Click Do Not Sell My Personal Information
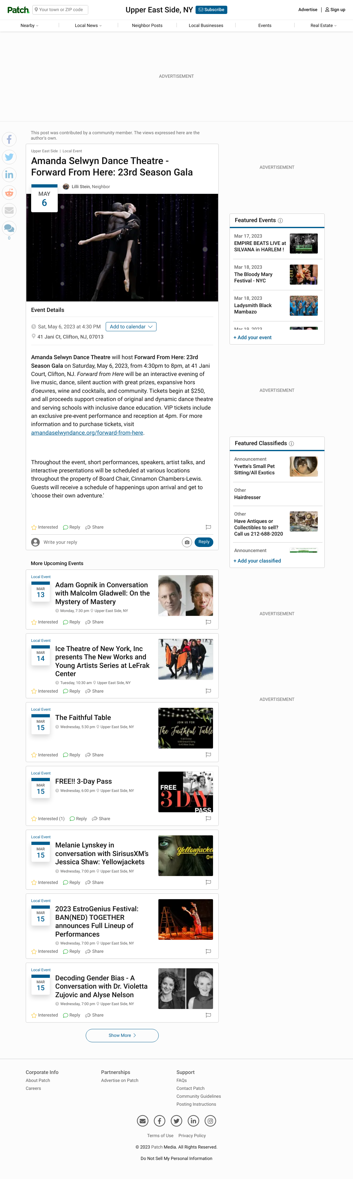 (176, 1158)
